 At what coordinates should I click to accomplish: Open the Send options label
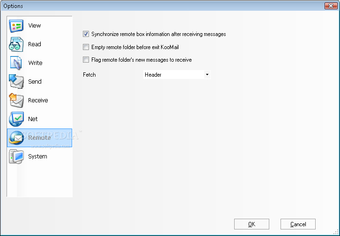[x=35, y=82]
